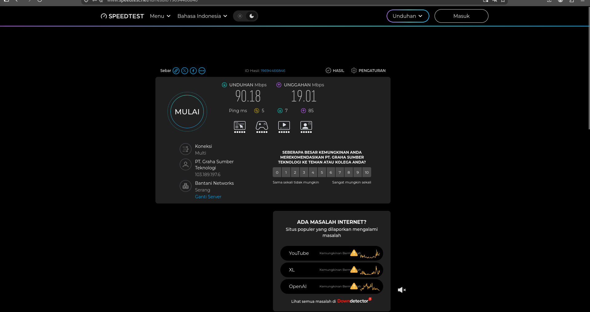Click the "Bantani Networks" server name
The image size is (590, 312).
[215, 183]
